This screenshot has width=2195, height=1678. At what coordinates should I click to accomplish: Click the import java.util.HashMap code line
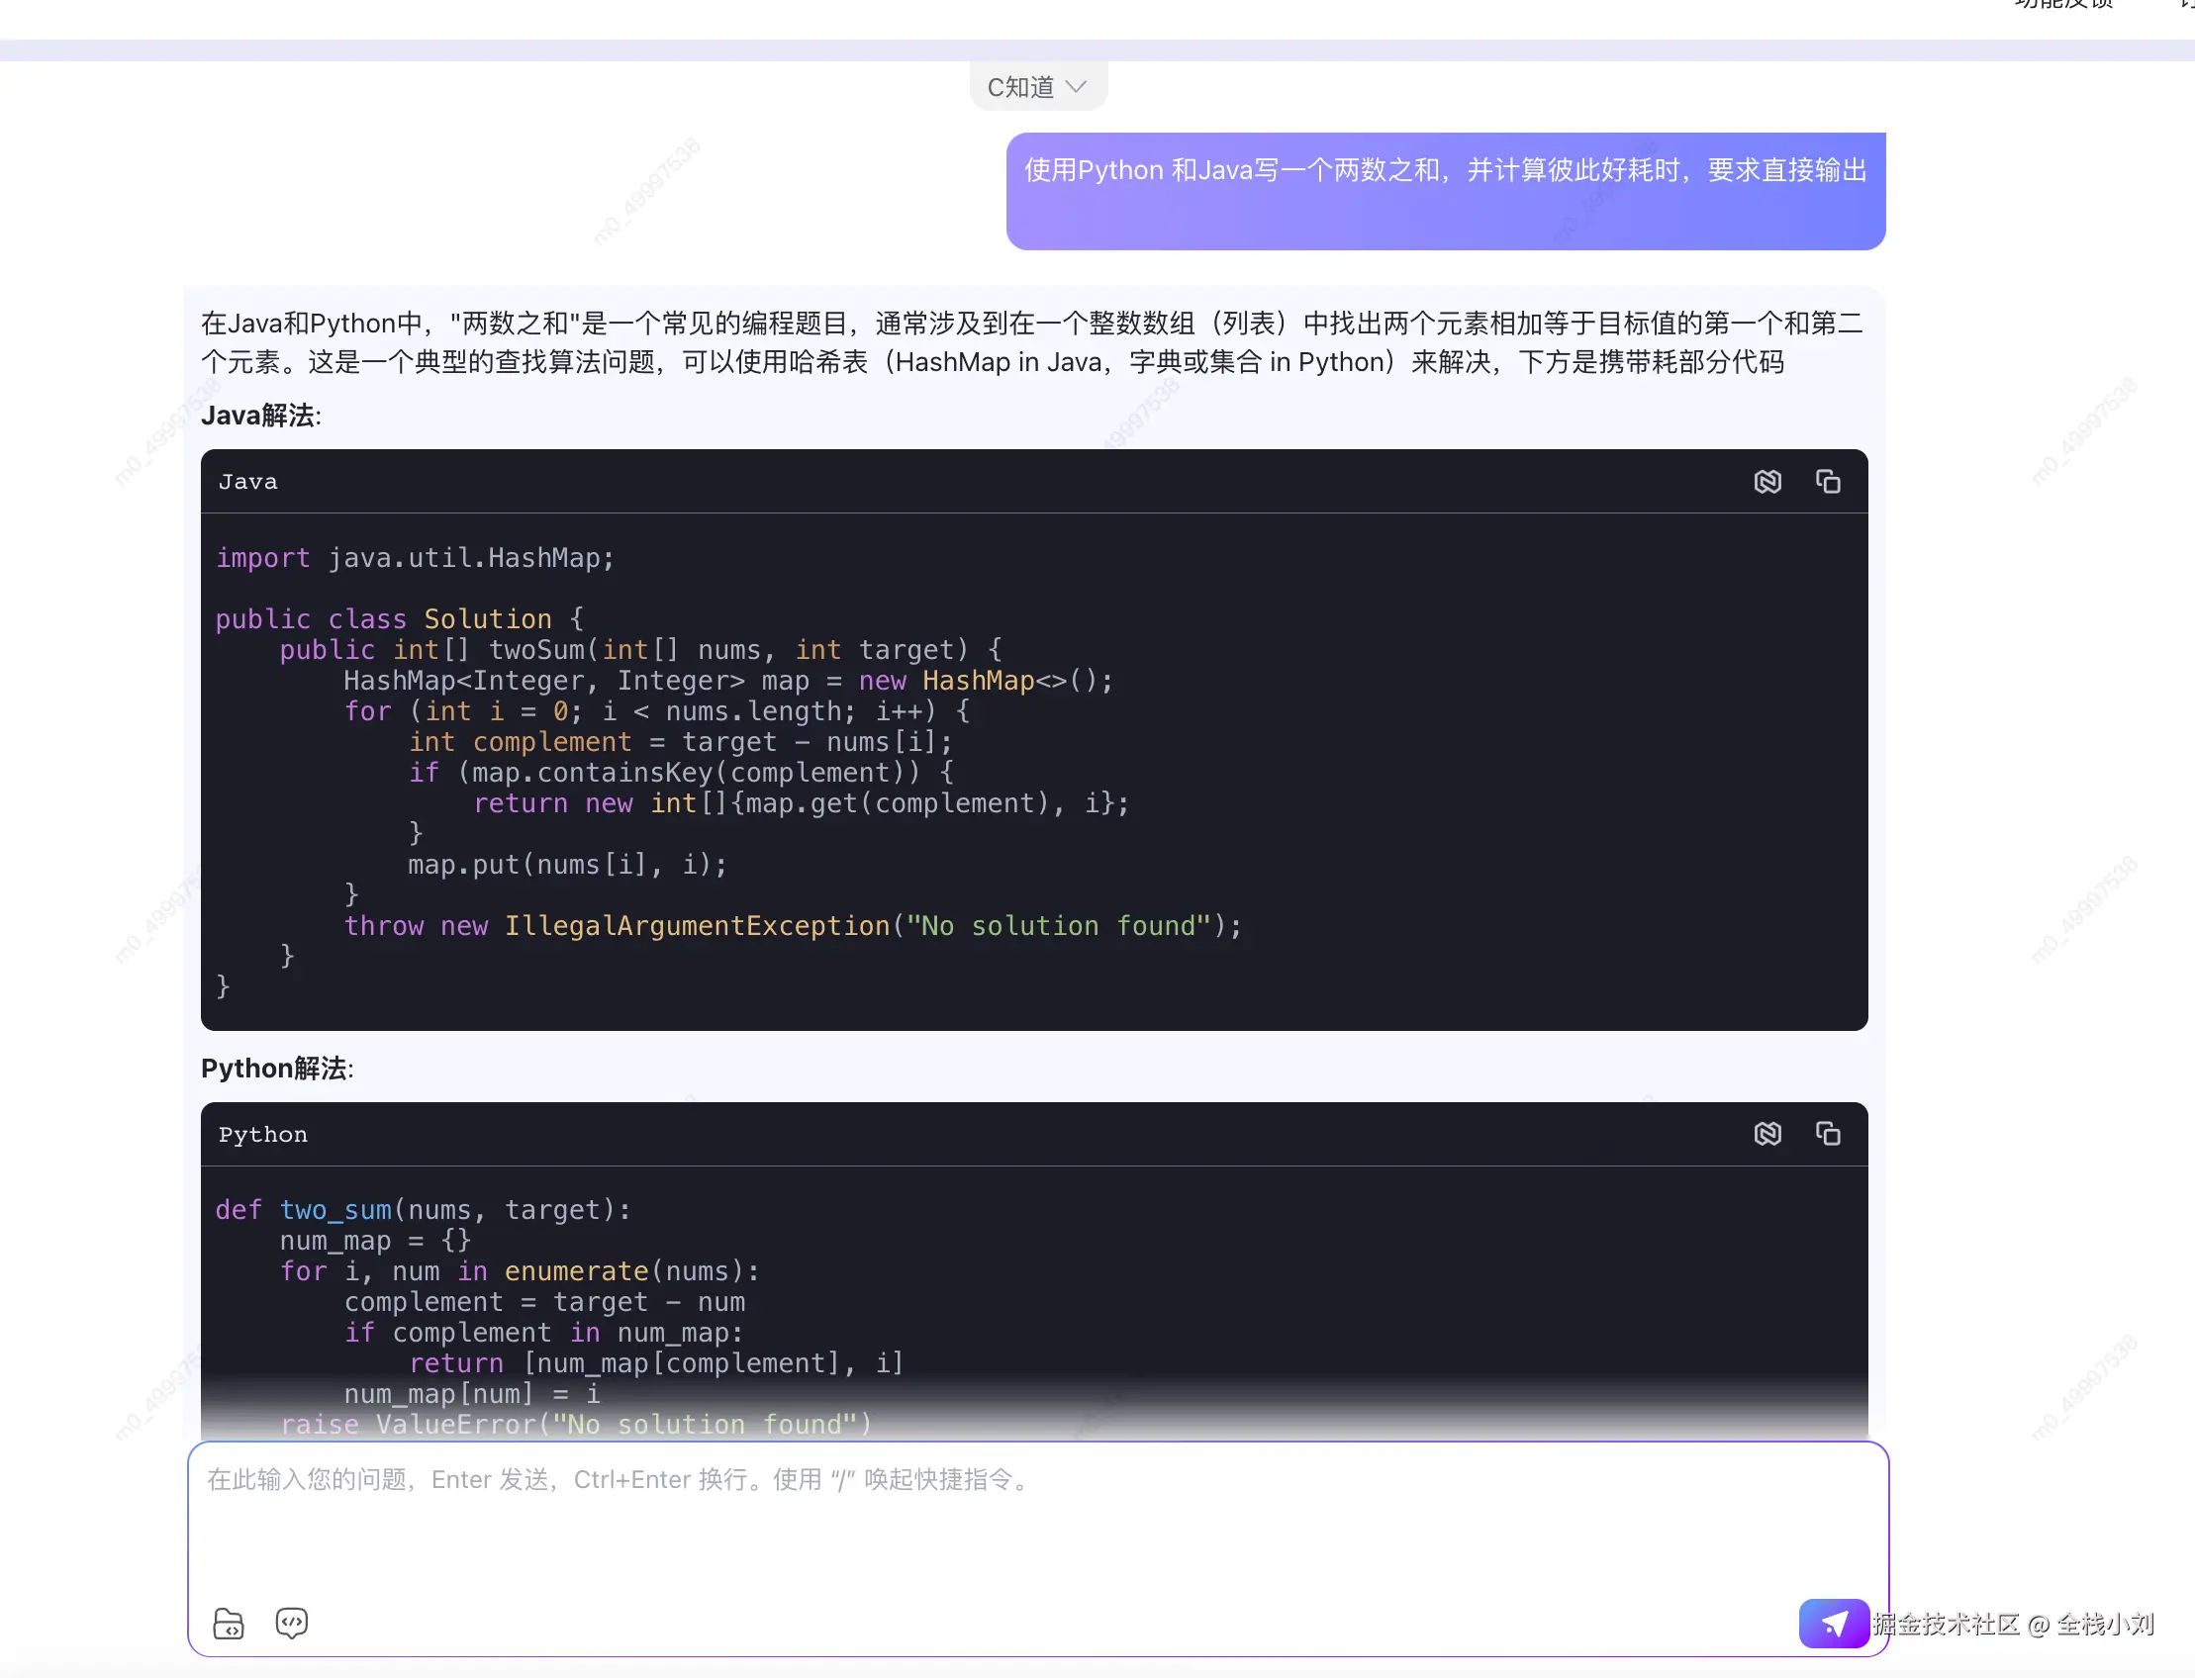[x=415, y=557]
